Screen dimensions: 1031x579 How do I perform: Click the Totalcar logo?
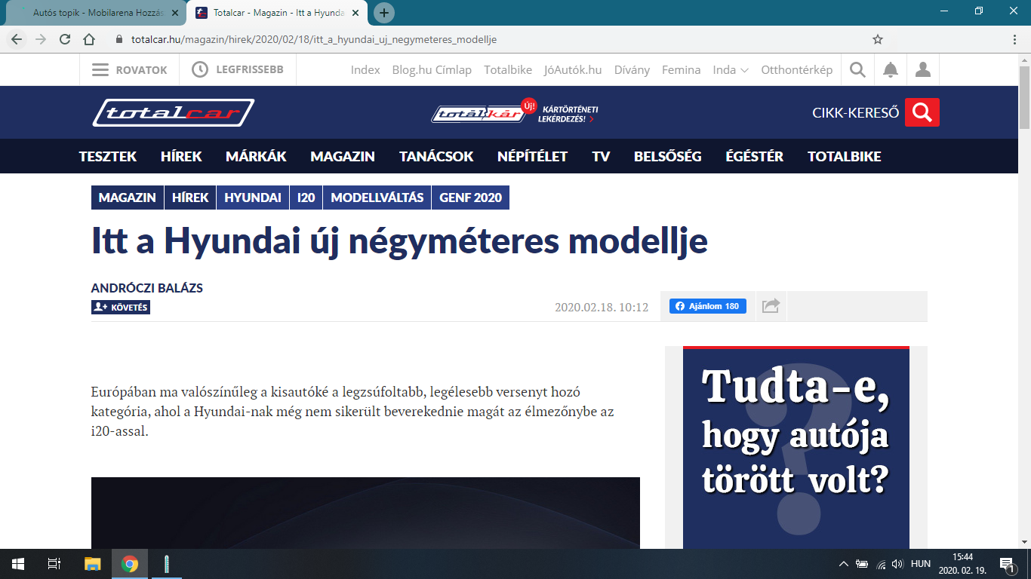pos(173,113)
